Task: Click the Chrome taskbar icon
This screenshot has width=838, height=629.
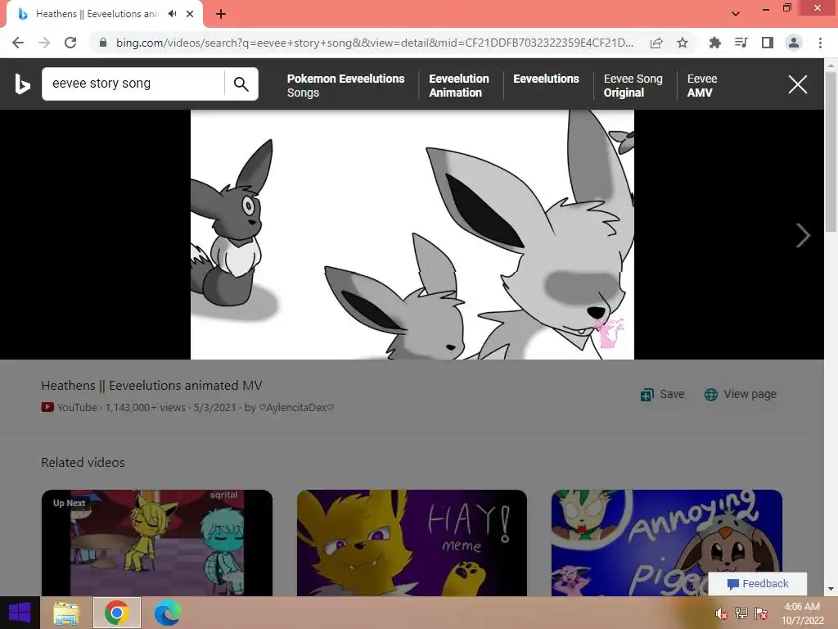Action: [x=117, y=613]
